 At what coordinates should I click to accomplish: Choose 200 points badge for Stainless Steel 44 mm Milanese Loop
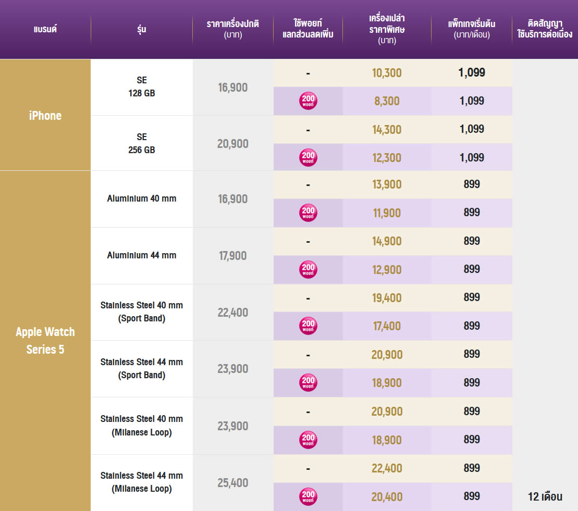coord(308,496)
